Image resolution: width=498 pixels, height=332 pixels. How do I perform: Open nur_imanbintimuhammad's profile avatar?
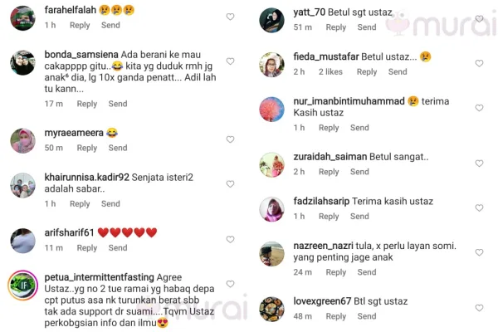pos(271,110)
